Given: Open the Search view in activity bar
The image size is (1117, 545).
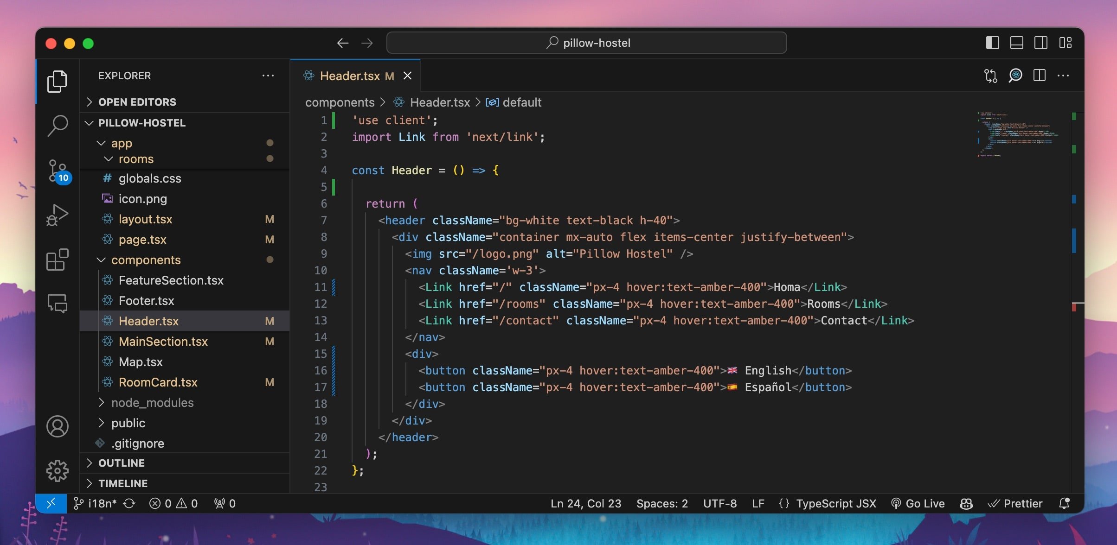Looking at the screenshot, I should click(57, 126).
